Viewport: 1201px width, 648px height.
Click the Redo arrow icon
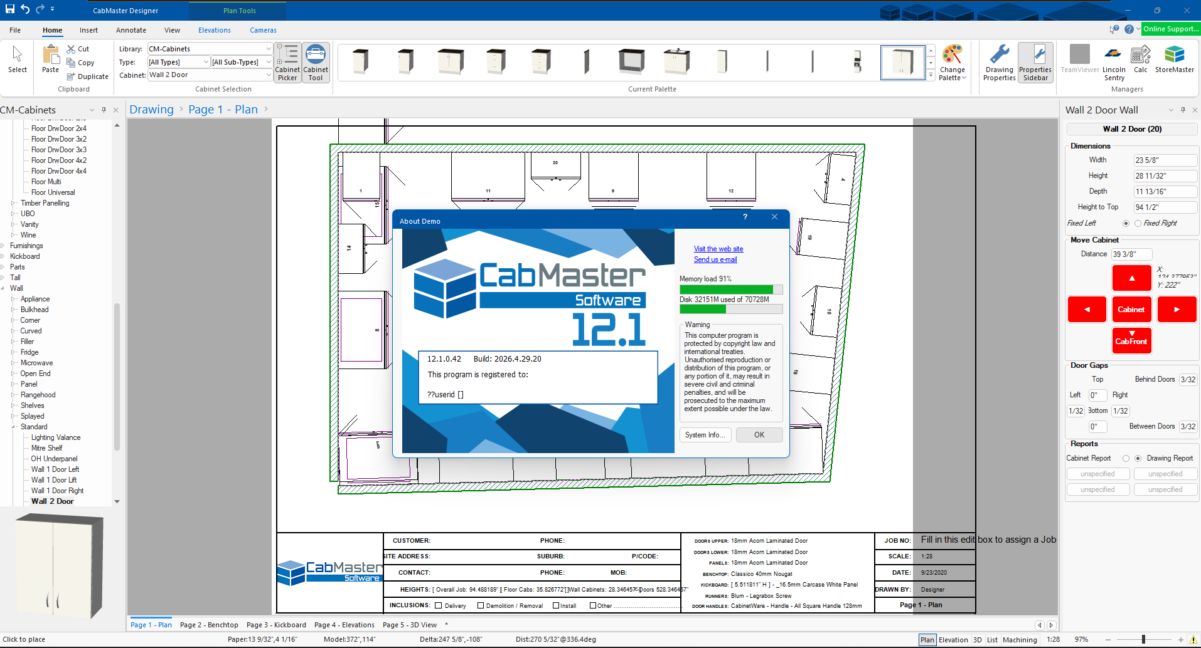click(x=40, y=9)
